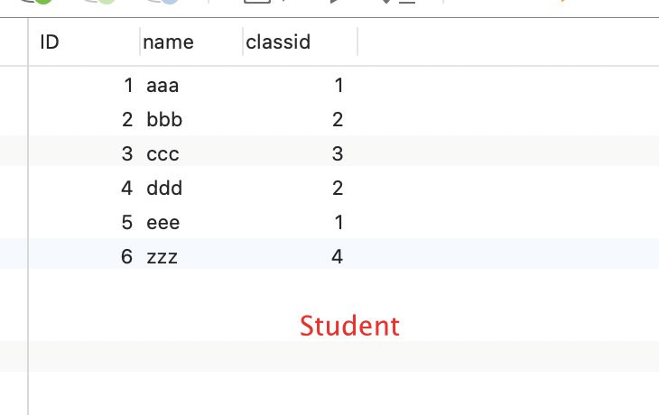Select classid cell in the zzz row
Viewport: 659px width, 415px height.
pyautogui.click(x=338, y=256)
